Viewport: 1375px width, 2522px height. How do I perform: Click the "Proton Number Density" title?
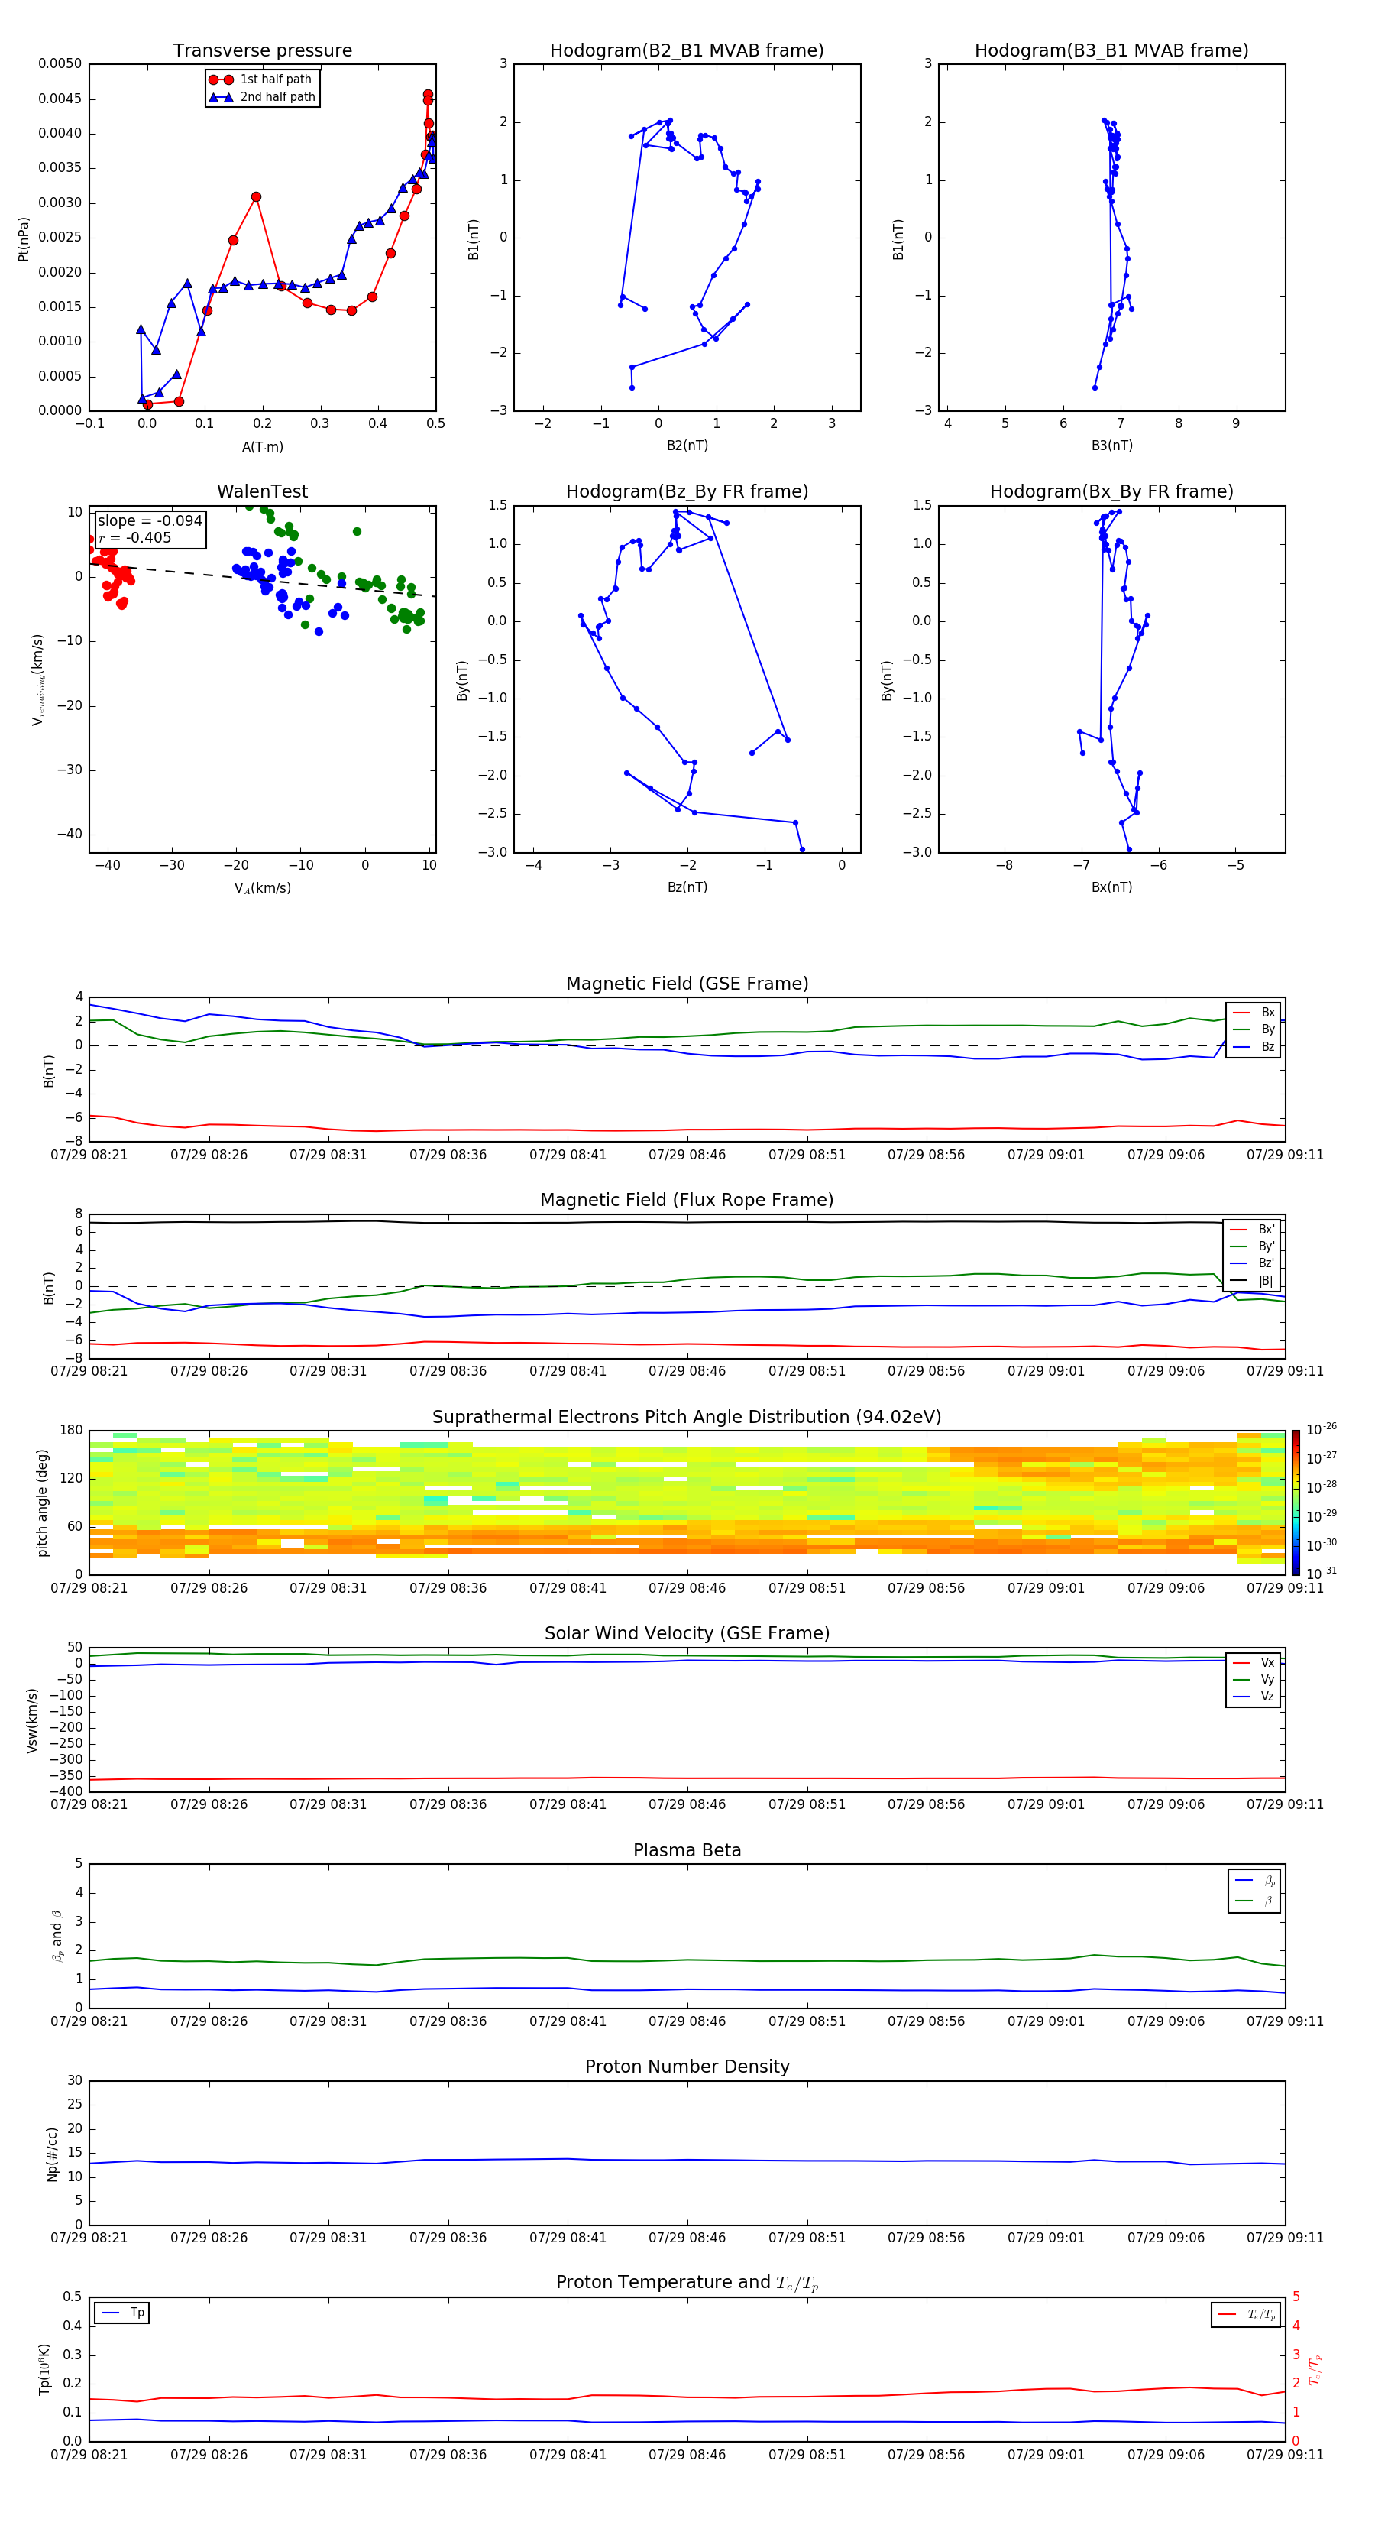point(687,2067)
